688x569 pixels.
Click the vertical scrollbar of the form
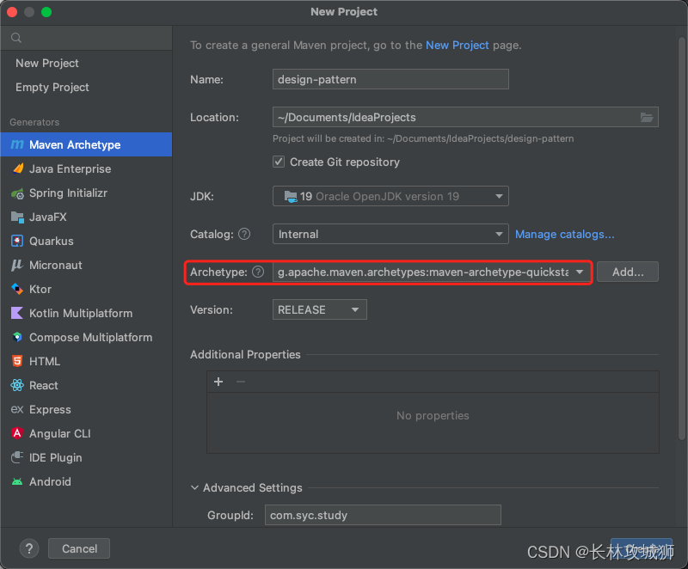[681, 238]
